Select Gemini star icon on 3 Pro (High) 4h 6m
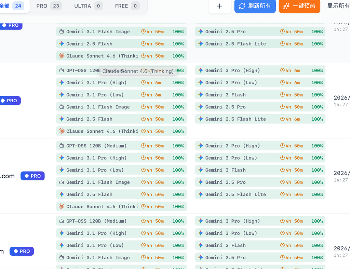Image resolution: width=350 pixels, height=269 pixels. 201,71
